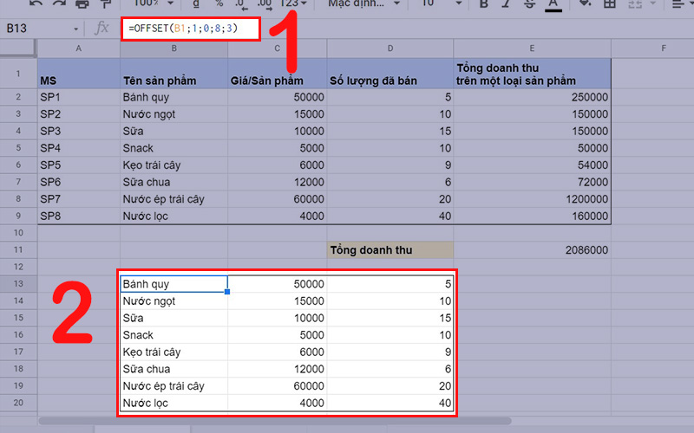Click the 40 quantity in row 20
The image size is (694, 433).
click(x=390, y=403)
